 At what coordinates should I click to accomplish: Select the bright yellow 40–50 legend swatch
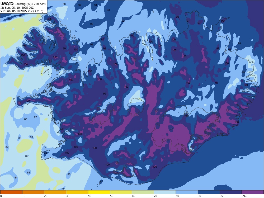pyautogui.click(x=99, y=192)
